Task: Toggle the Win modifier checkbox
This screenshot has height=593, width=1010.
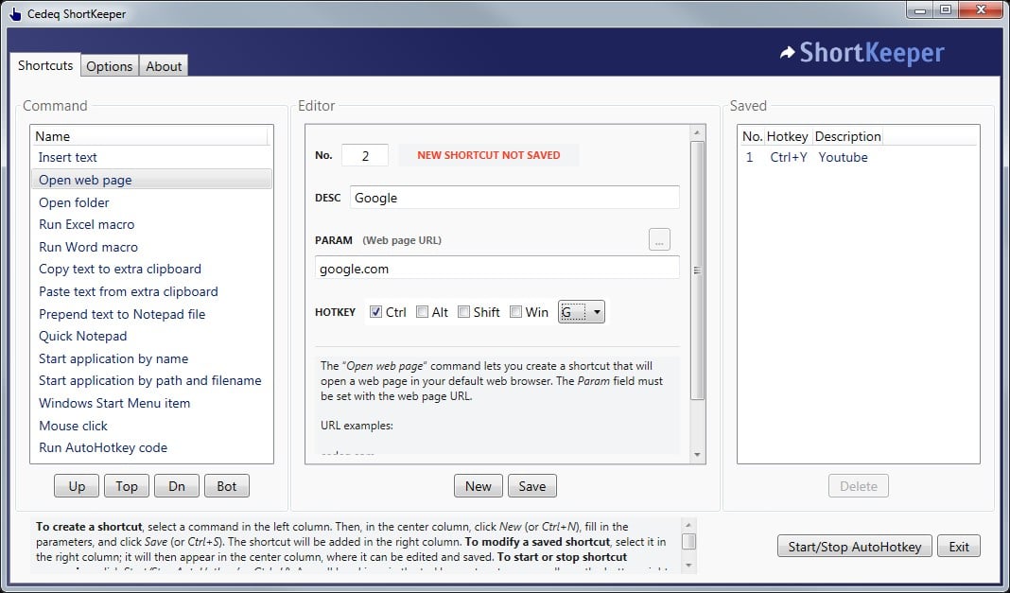Action: click(515, 311)
